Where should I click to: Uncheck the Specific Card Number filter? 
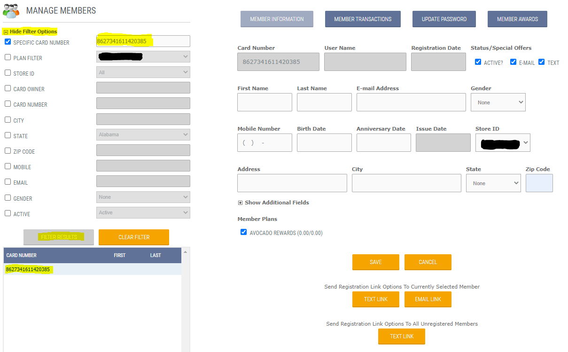(7, 42)
